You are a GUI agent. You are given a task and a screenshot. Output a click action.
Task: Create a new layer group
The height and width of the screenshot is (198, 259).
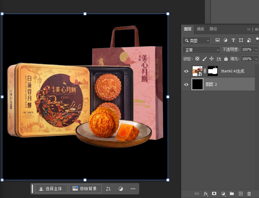[232, 193]
